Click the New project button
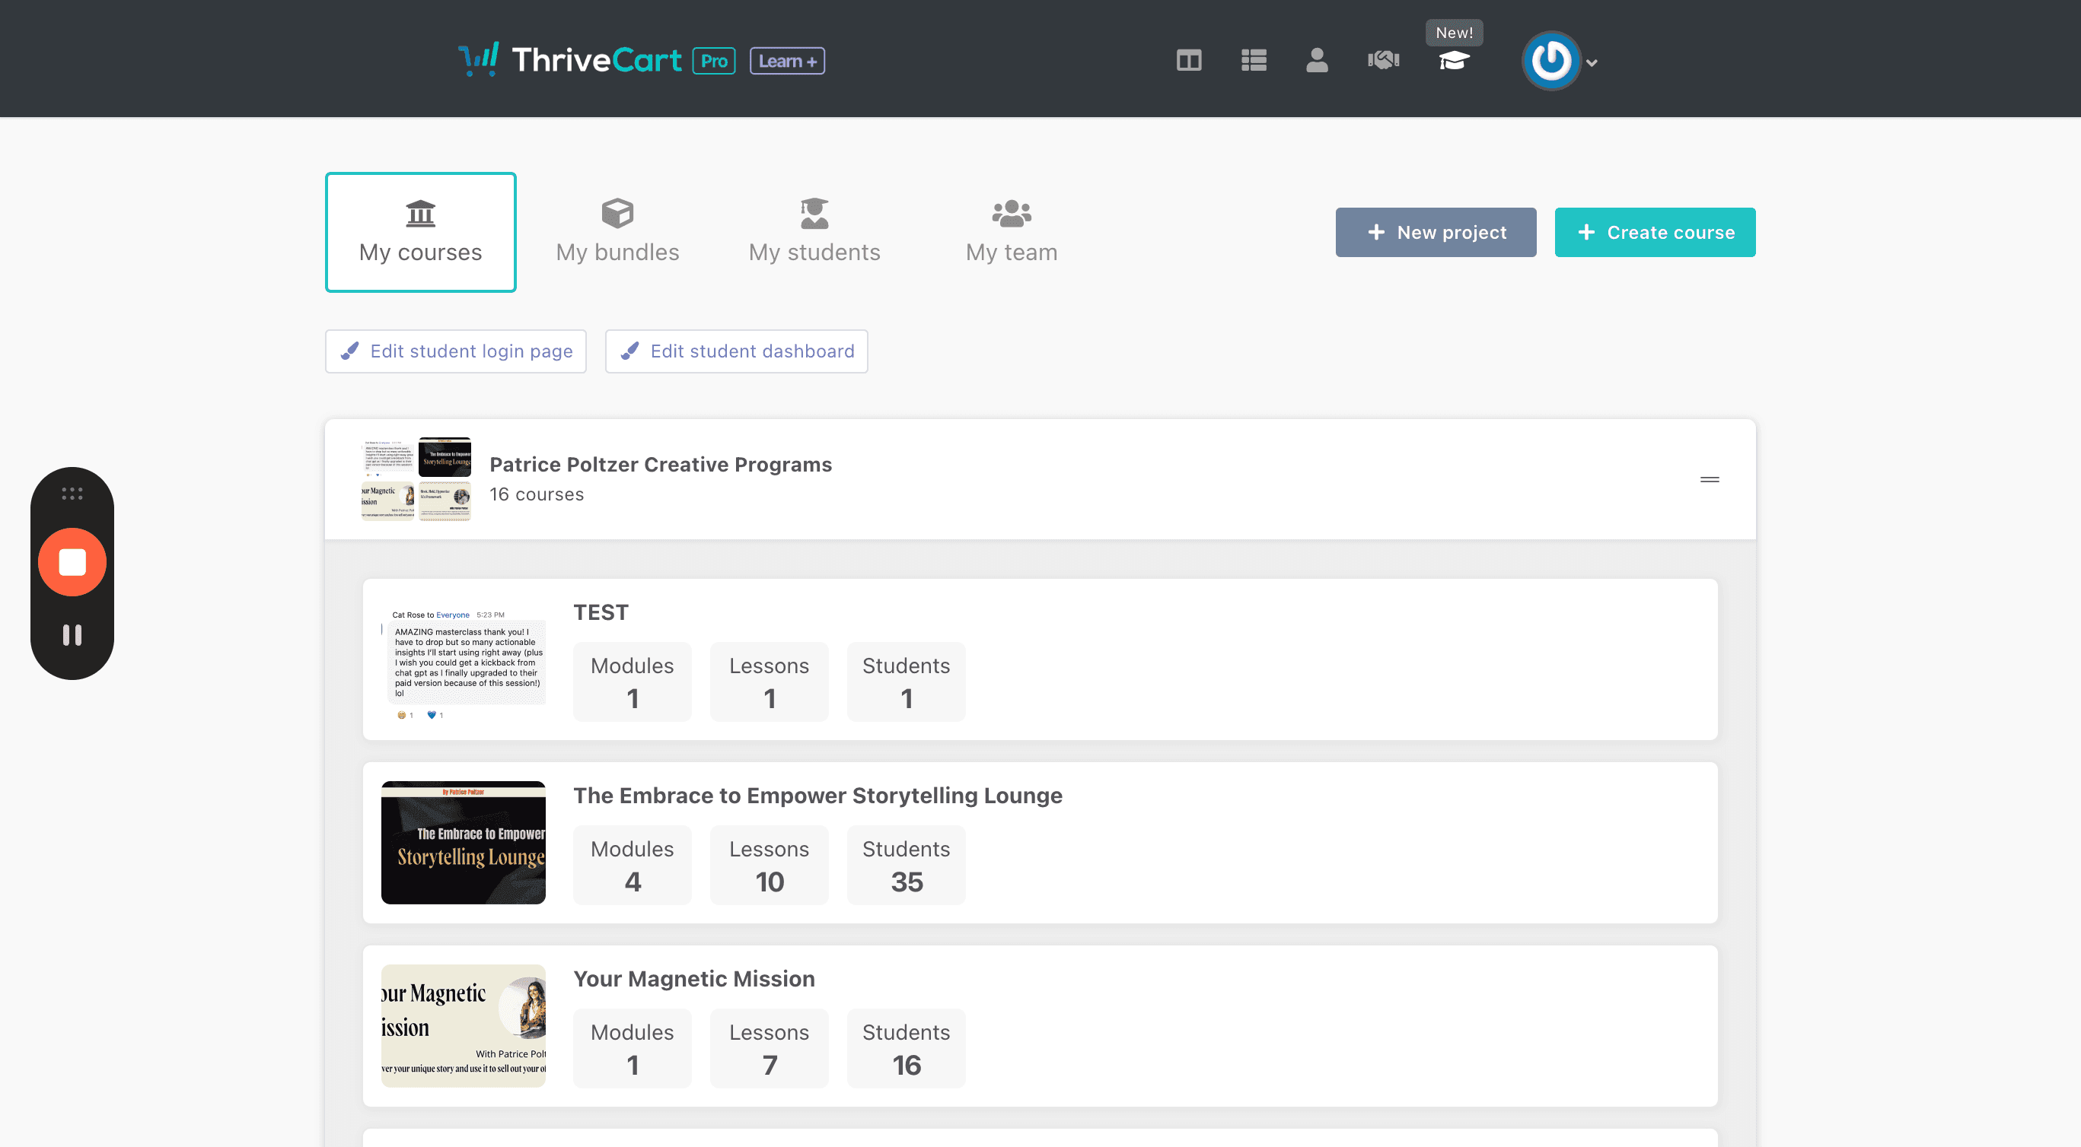 (1436, 233)
